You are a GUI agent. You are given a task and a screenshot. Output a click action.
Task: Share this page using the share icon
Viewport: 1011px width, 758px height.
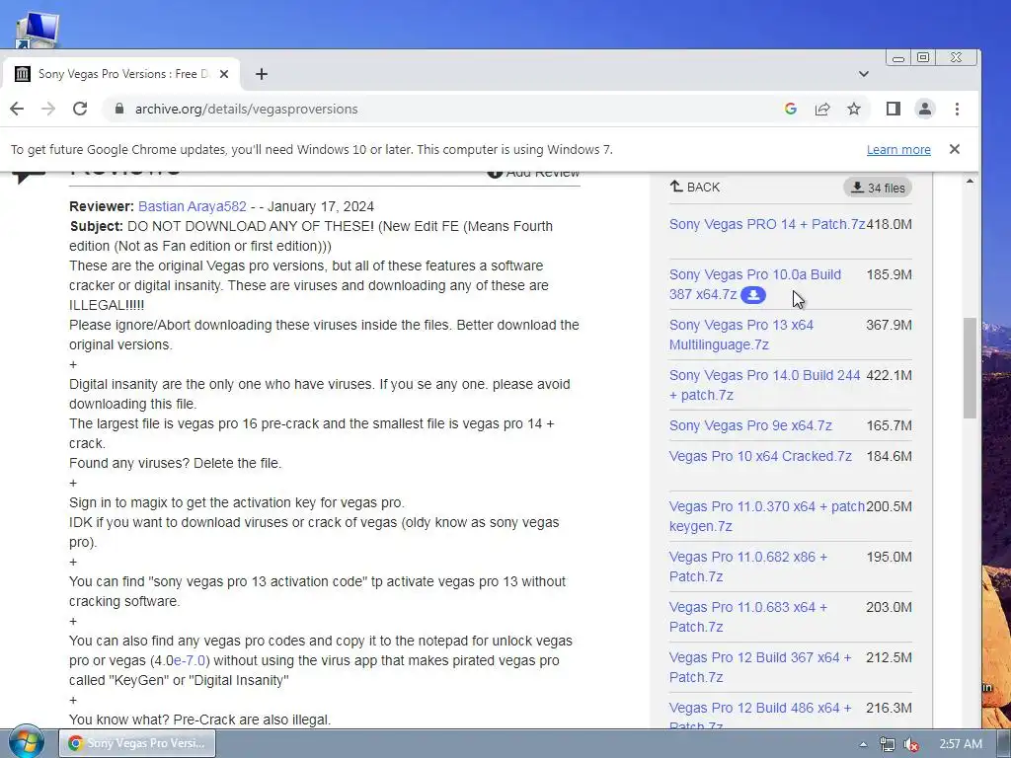(822, 109)
